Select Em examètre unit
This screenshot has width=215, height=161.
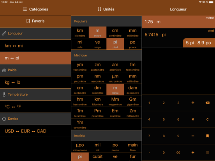[115, 112]
